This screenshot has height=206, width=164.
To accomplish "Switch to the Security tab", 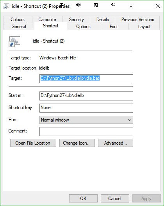I will click(x=77, y=20).
